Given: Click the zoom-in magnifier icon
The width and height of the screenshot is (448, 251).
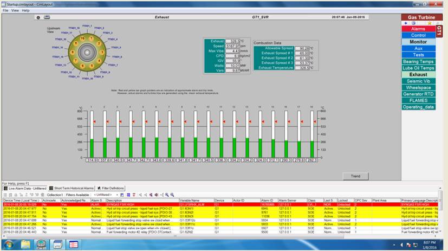Looking at the screenshot, I should click(167, 195).
